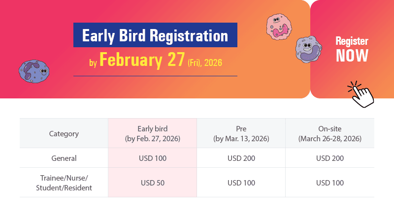
Task: Click the General pre-registration USD 200 cell
Action: click(241, 158)
